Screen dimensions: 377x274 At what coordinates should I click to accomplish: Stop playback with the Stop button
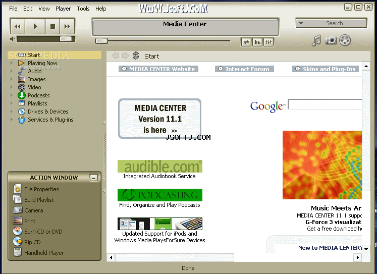52,26
